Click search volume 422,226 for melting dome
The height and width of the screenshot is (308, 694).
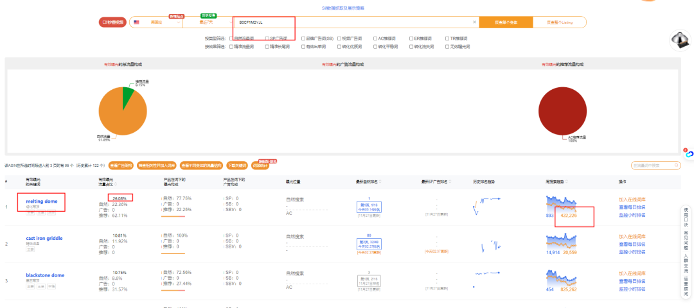coord(568,215)
